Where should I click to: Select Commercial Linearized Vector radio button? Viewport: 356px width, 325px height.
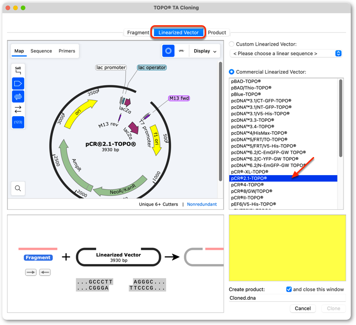[x=231, y=72]
